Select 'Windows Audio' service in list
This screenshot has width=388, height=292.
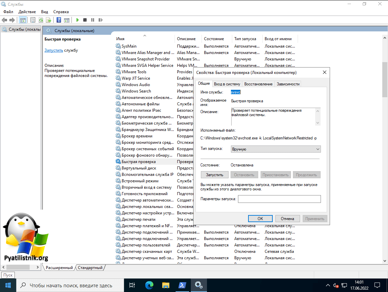(x=136, y=85)
